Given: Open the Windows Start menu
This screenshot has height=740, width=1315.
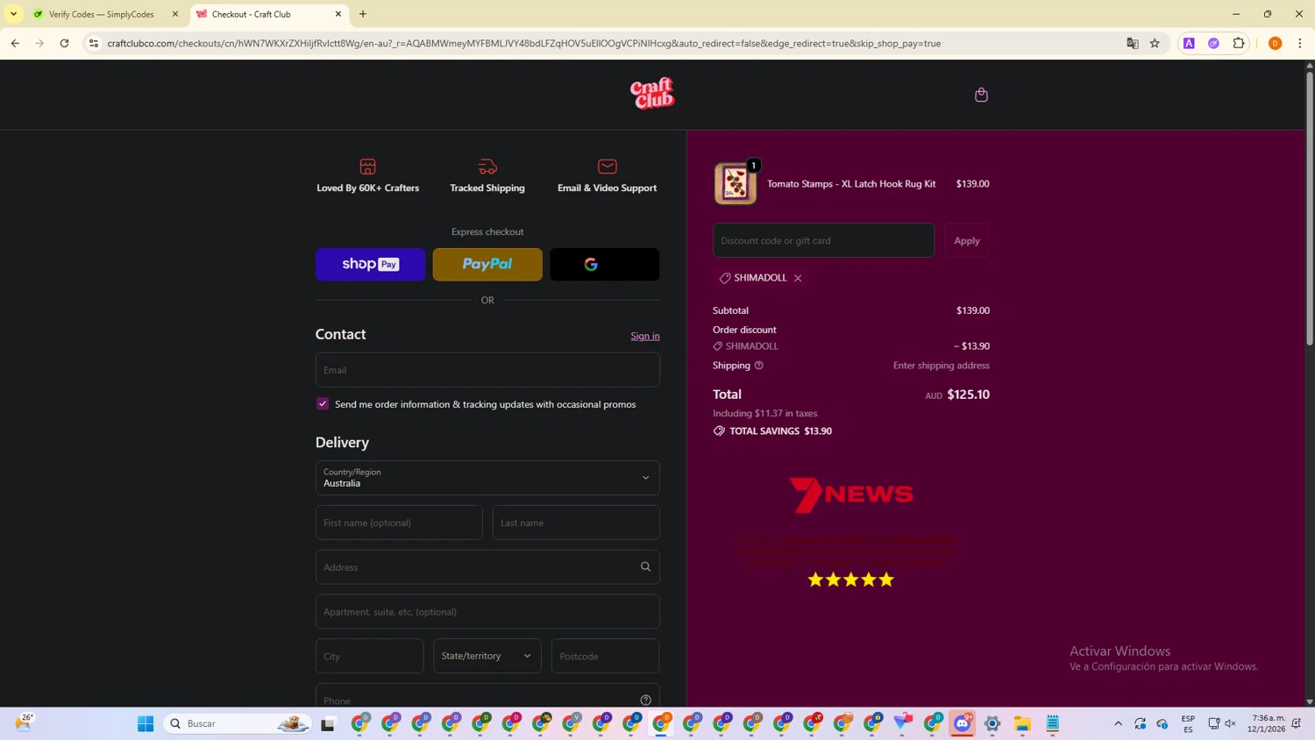Looking at the screenshot, I should 146,723.
